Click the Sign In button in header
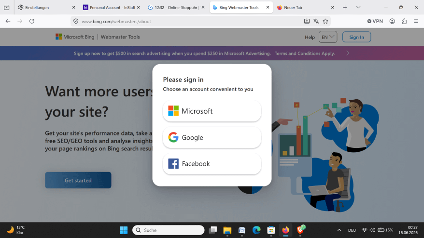424x238 pixels. 356,37
